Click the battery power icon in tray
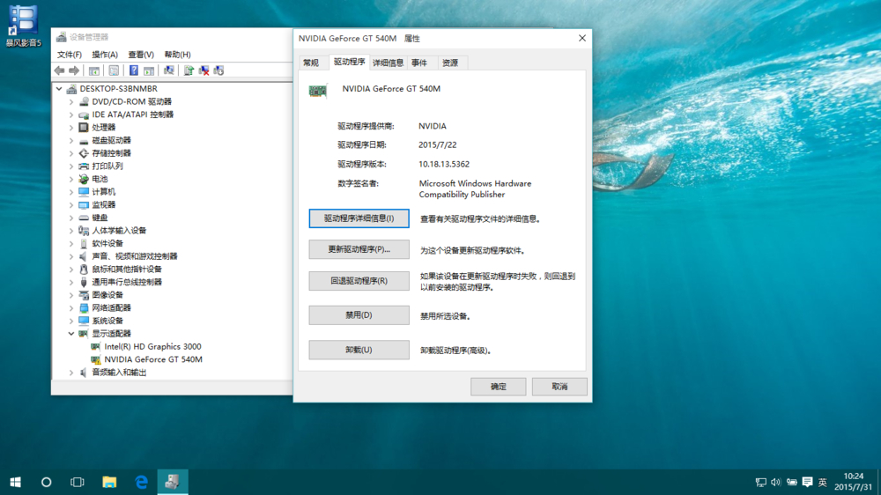881x495 pixels. tap(792, 482)
